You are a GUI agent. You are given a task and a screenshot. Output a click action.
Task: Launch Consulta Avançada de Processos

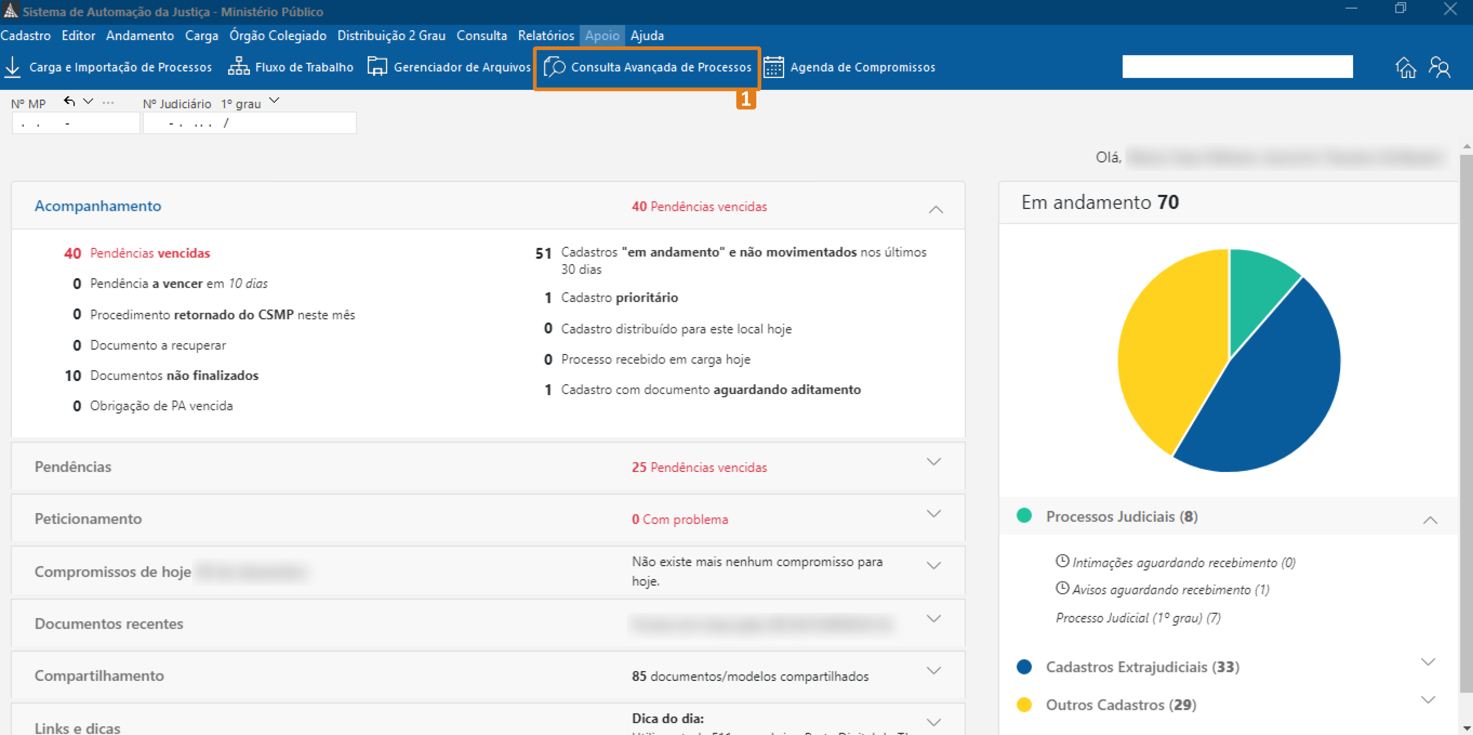646,67
